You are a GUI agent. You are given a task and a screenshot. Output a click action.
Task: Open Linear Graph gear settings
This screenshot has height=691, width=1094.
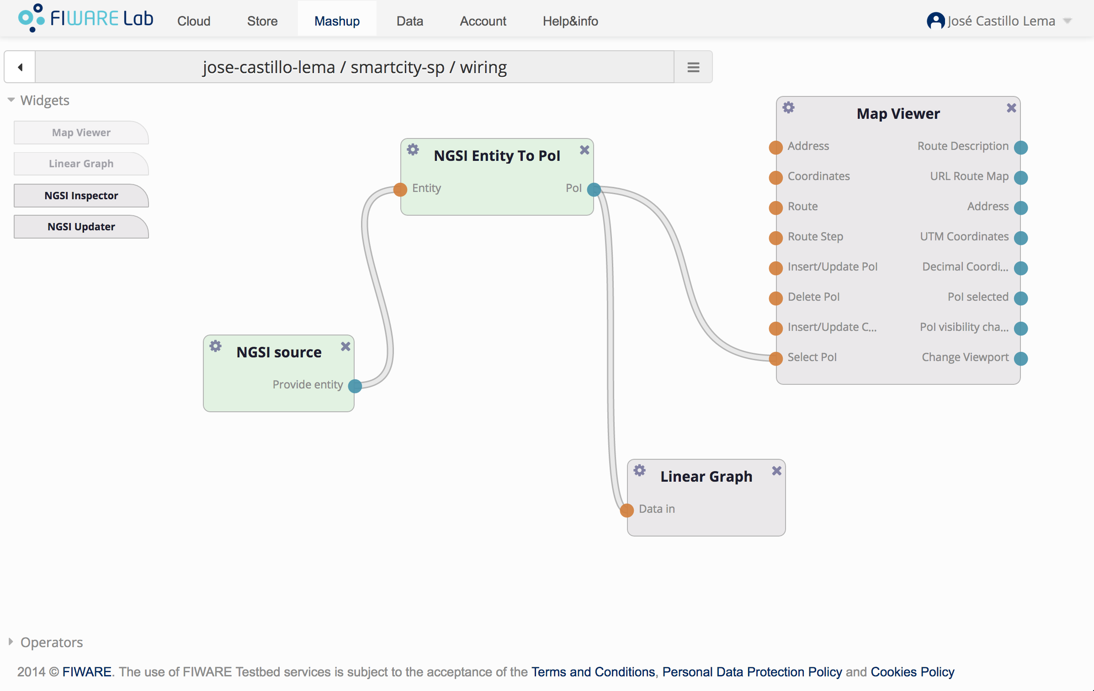pos(639,470)
